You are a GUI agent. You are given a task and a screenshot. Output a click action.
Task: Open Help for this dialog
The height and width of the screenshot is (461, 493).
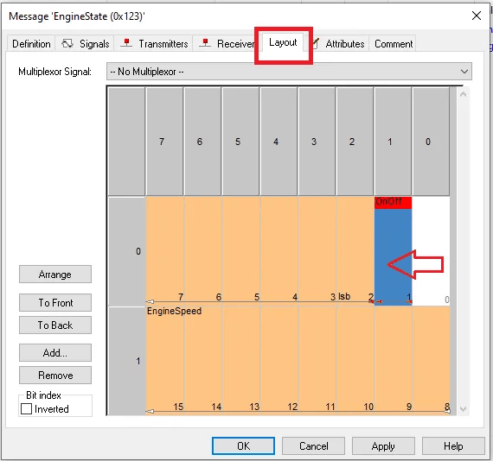[x=453, y=445]
